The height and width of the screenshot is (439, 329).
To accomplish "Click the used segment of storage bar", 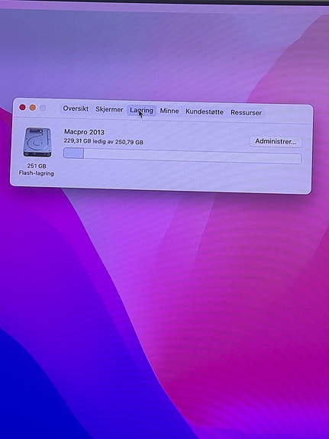I will pos(73,153).
